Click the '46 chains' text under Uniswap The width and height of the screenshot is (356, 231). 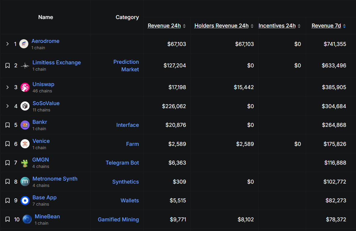tap(42, 91)
